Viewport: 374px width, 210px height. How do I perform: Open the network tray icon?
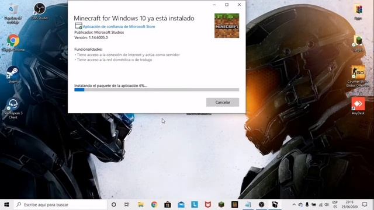point(321,205)
